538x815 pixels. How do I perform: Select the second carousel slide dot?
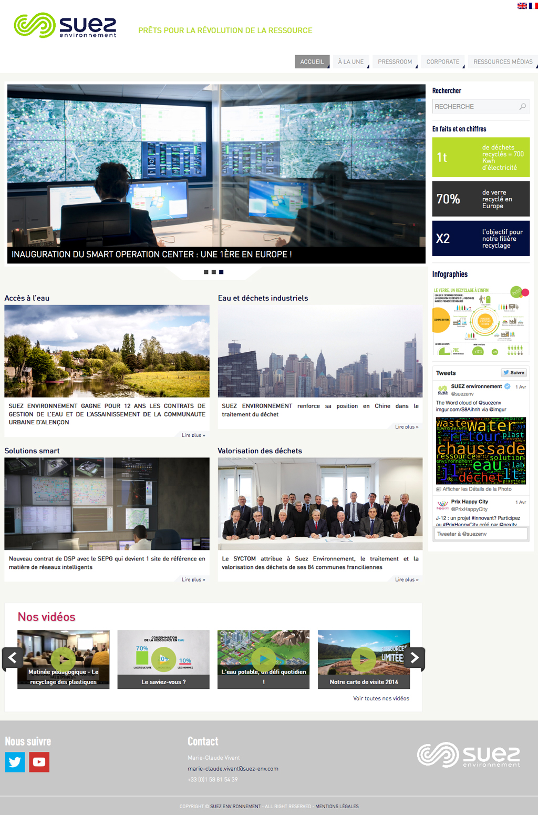(213, 272)
